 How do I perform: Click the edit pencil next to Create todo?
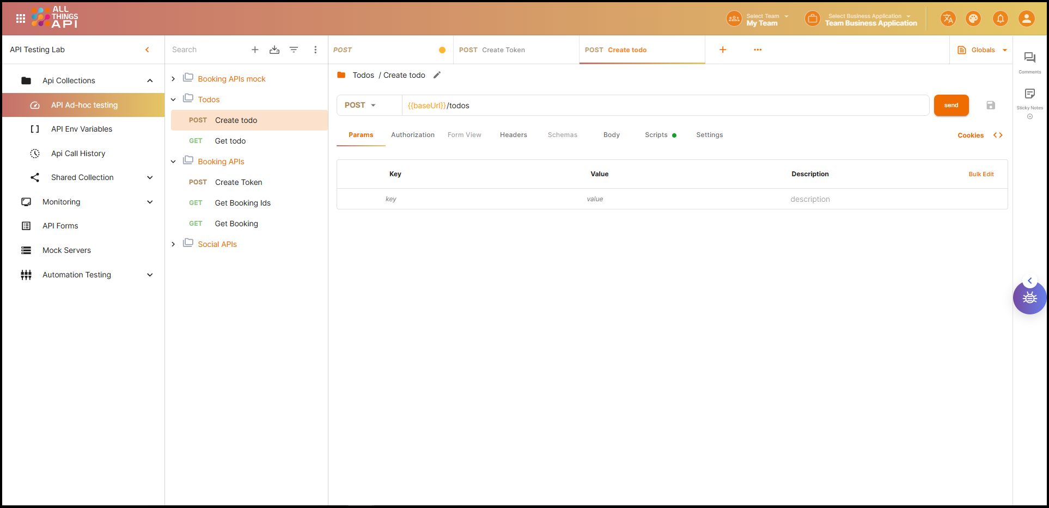click(x=437, y=75)
